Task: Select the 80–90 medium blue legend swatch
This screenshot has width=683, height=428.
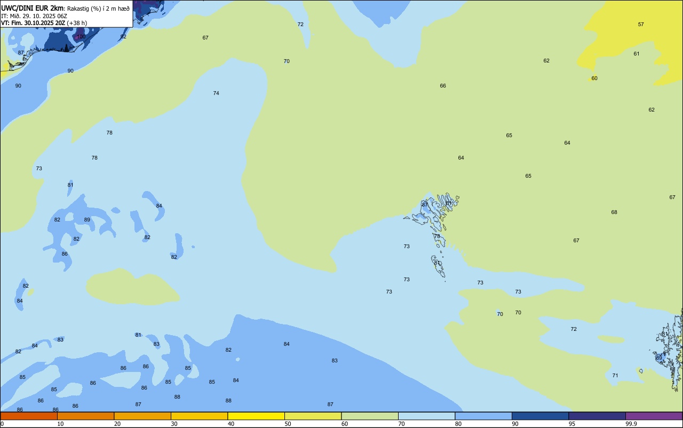Action: pos(483,416)
